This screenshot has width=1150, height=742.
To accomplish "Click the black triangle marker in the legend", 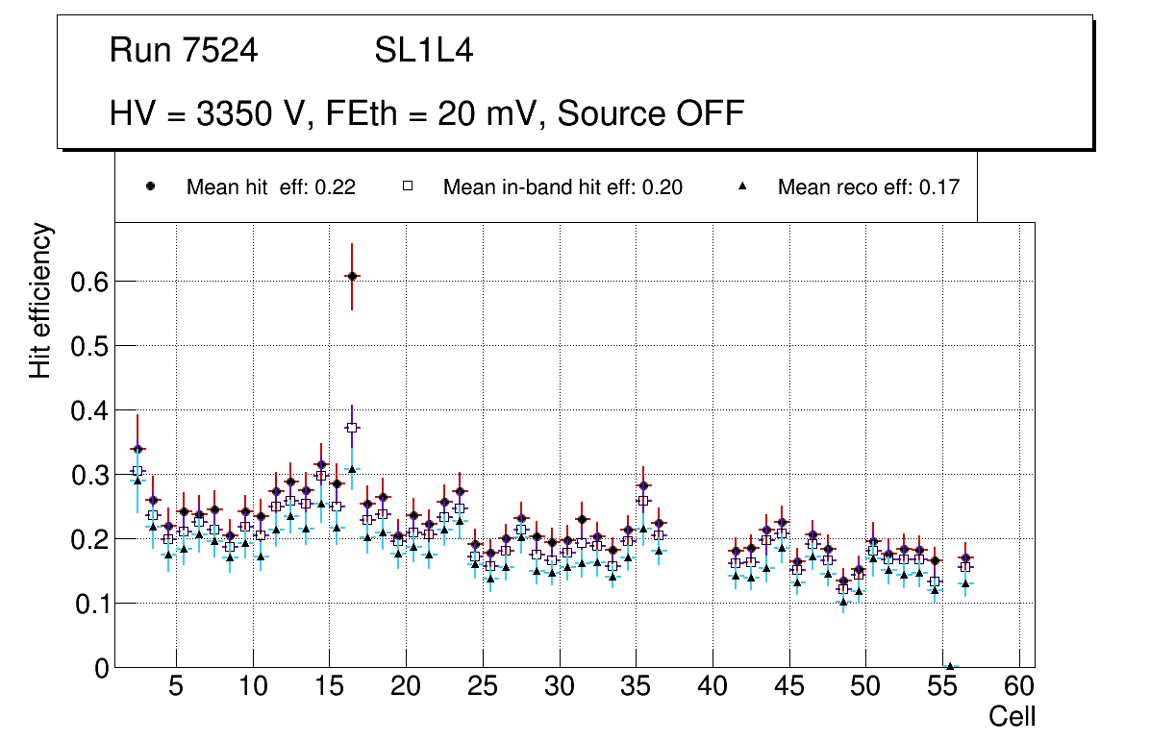I will point(742,186).
